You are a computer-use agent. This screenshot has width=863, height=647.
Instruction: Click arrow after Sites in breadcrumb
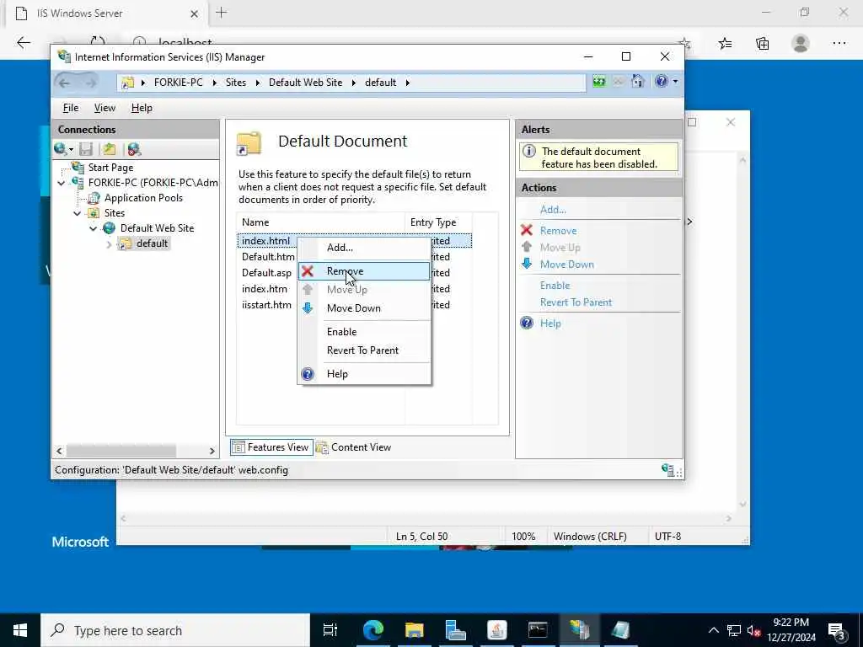(x=258, y=83)
